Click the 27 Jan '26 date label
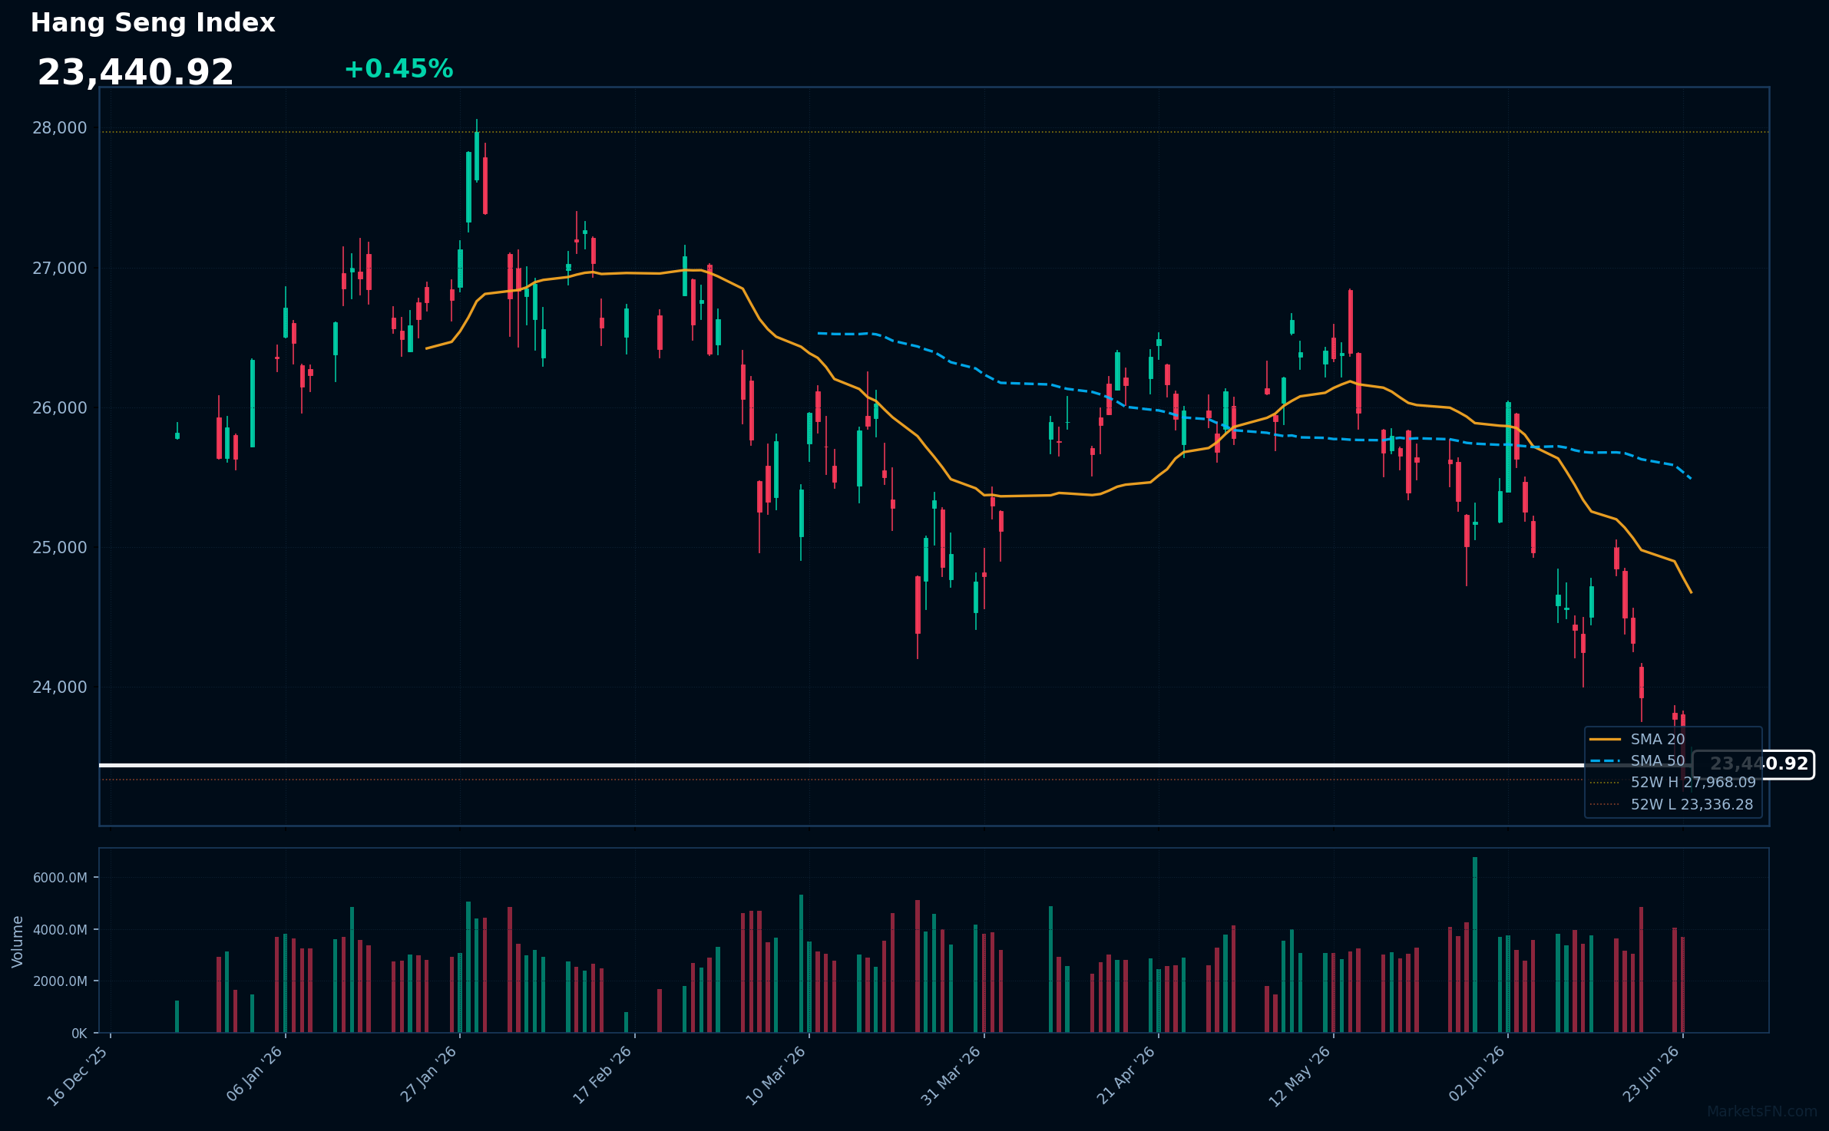 [429, 1074]
